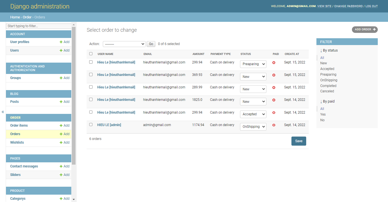Image resolution: width=388 pixels, height=202 pixels.
Task: Collapse the sidebar with the double-chevron icon
Action: tap(3, 112)
